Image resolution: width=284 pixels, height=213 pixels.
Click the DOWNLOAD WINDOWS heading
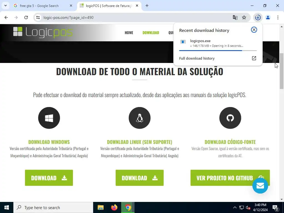pyautogui.click(x=49, y=142)
